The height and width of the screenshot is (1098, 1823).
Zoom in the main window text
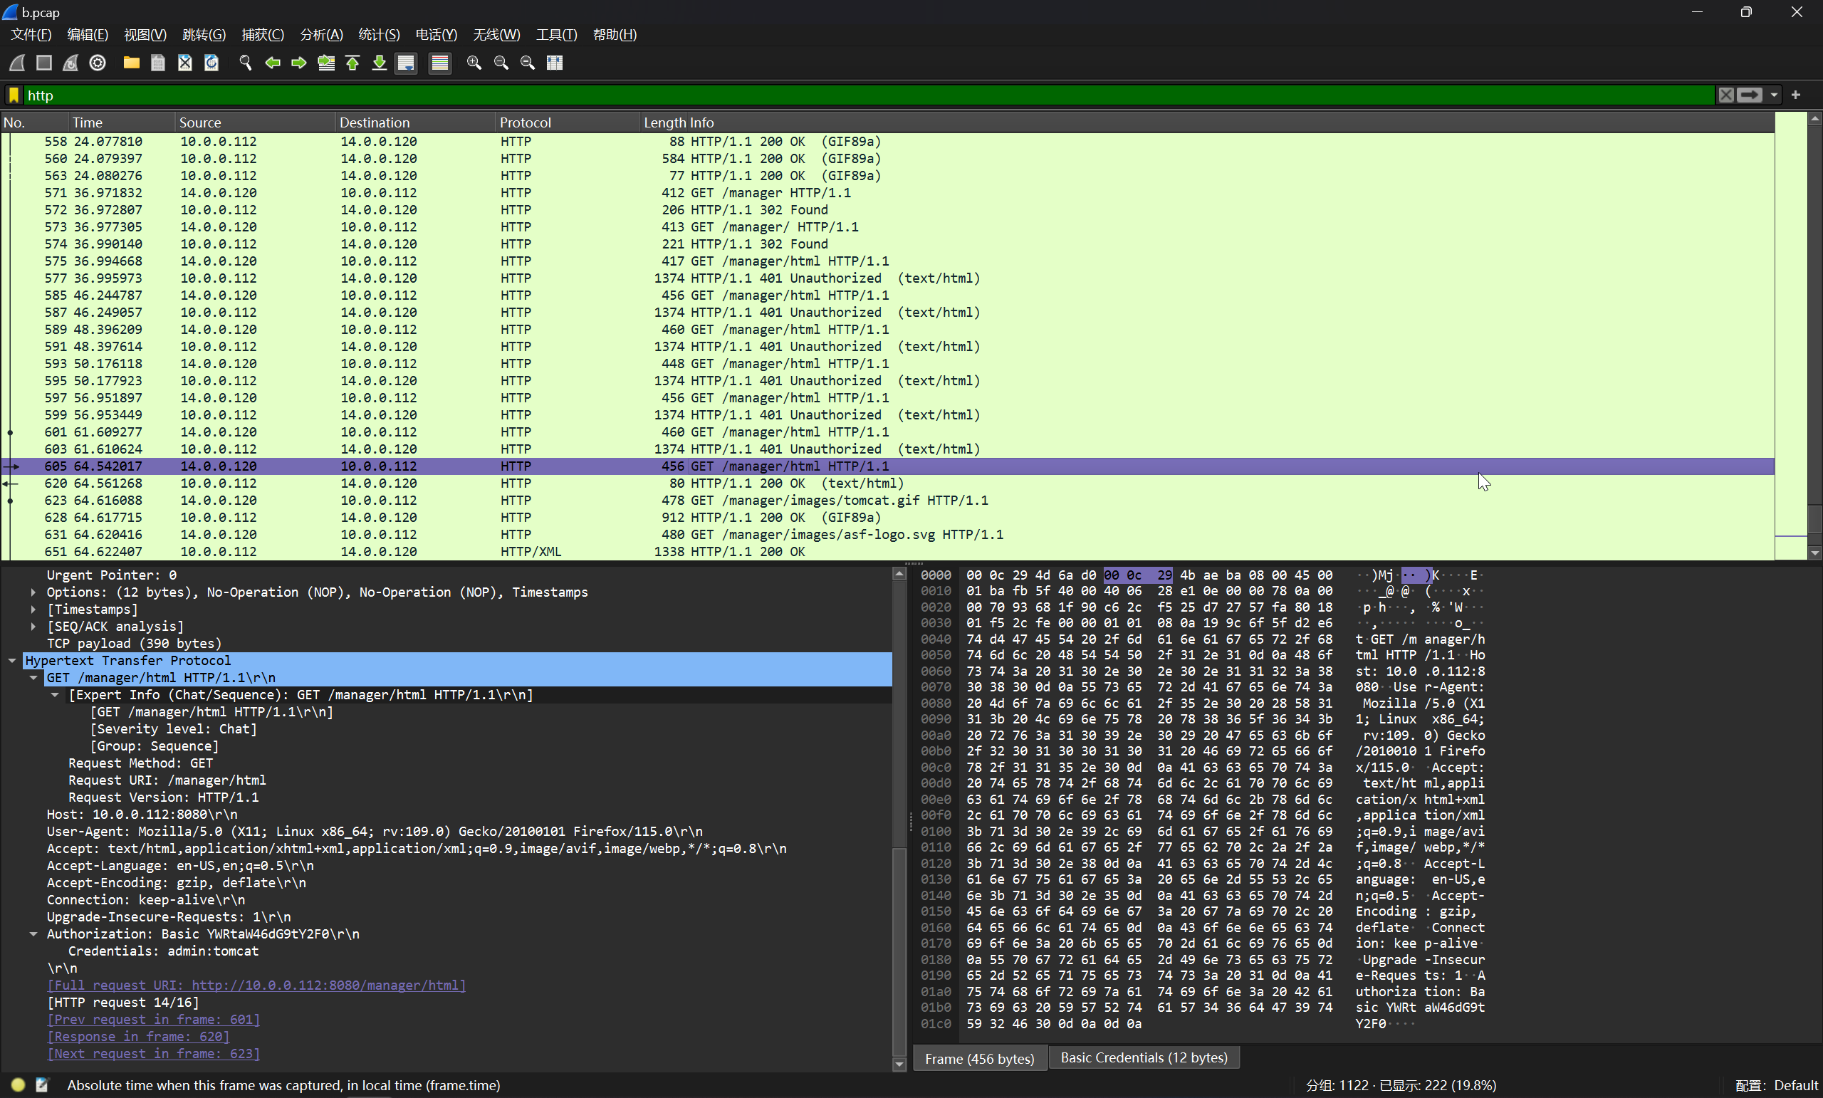tap(474, 63)
